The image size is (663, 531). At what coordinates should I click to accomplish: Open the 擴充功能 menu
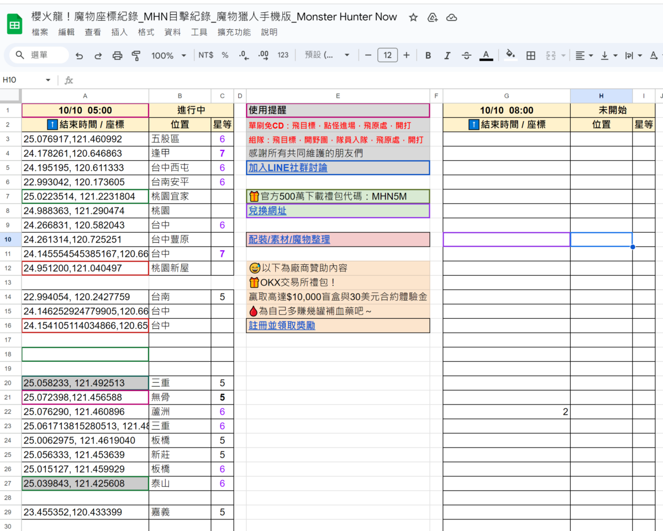(x=234, y=32)
